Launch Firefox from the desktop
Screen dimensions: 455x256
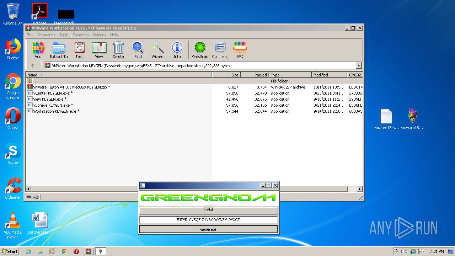13,49
